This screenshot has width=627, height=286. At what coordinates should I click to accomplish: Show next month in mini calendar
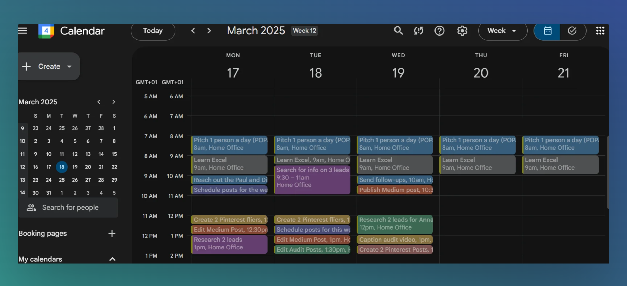pos(113,102)
